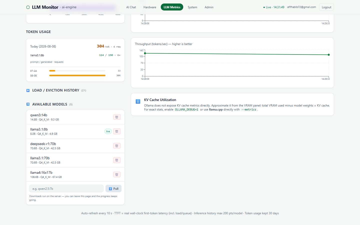The width and height of the screenshot is (360, 225).
Task: Delete the qwen3:14b model via trash icon
Action: [x=117, y=117]
